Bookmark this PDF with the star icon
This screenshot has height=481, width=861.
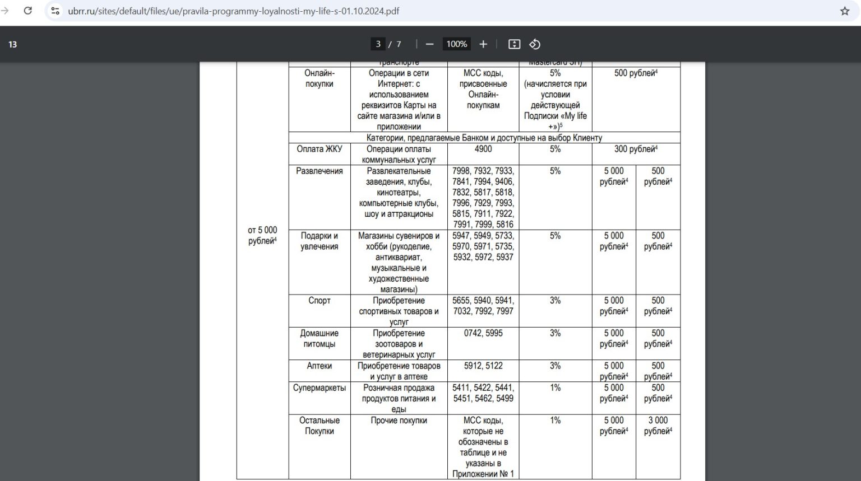pyautogui.click(x=845, y=11)
